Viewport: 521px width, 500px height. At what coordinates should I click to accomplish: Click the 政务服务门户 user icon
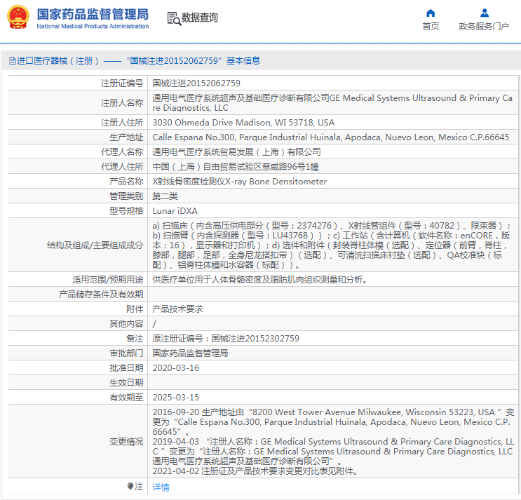point(485,13)
